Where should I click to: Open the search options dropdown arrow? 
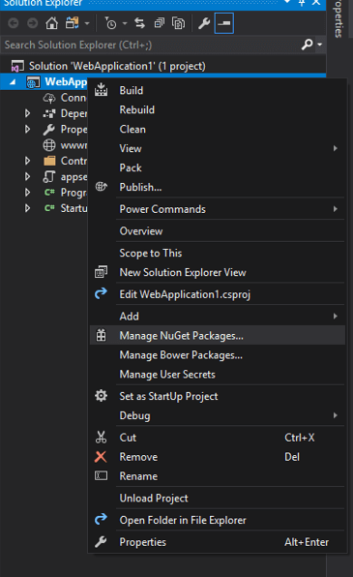320,45
